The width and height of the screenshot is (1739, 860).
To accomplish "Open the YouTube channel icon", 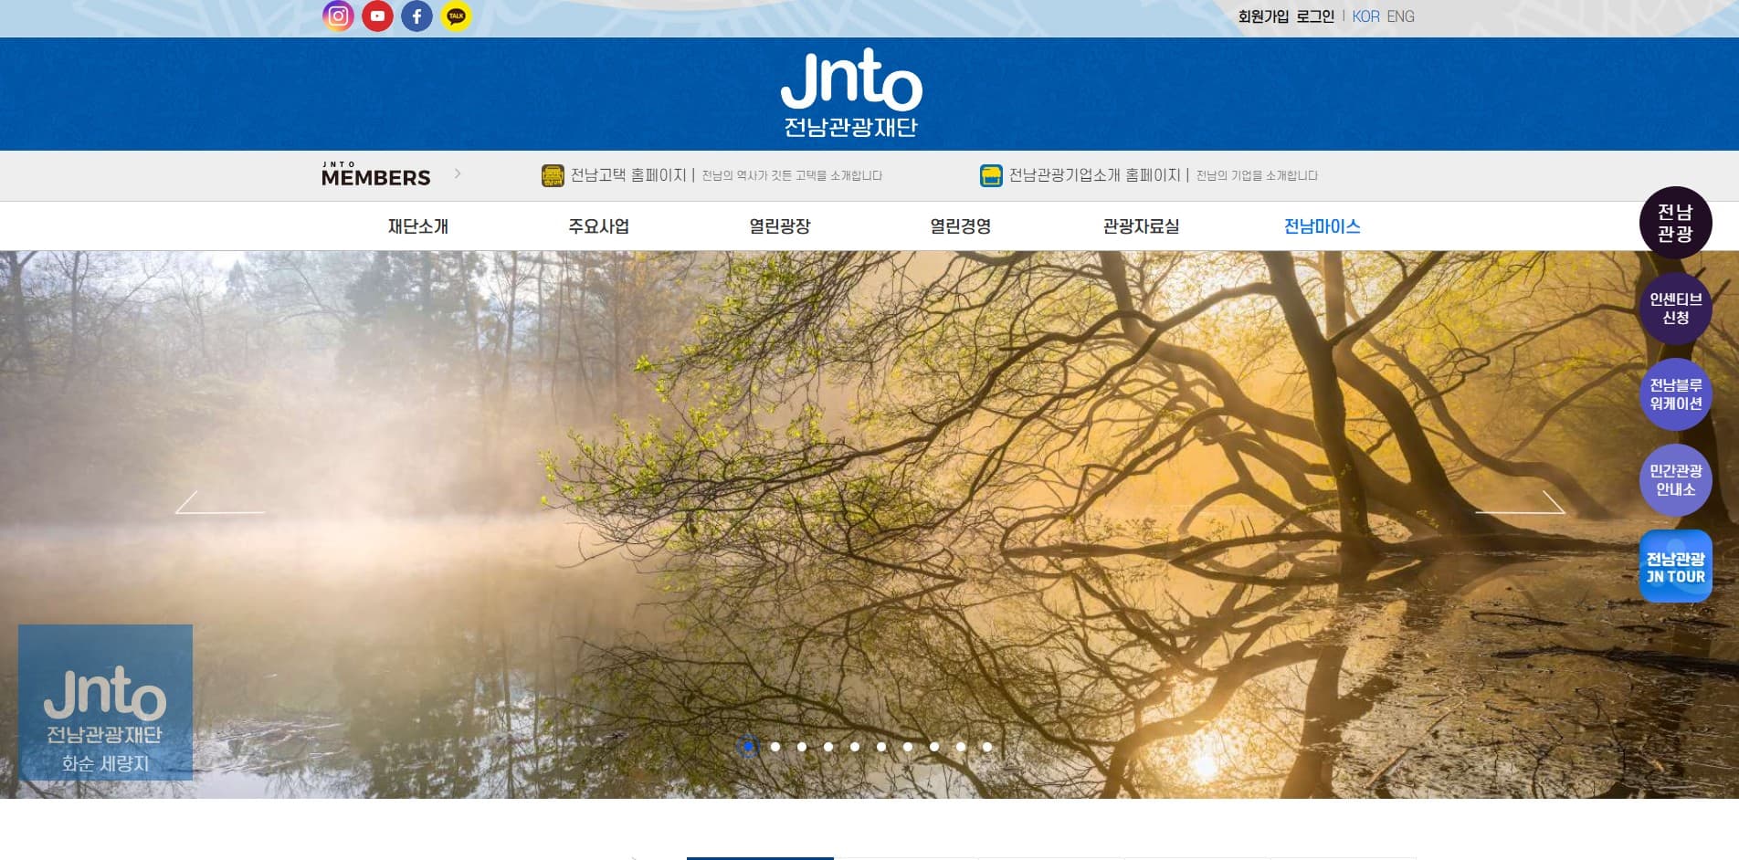I will click(377, 16).
